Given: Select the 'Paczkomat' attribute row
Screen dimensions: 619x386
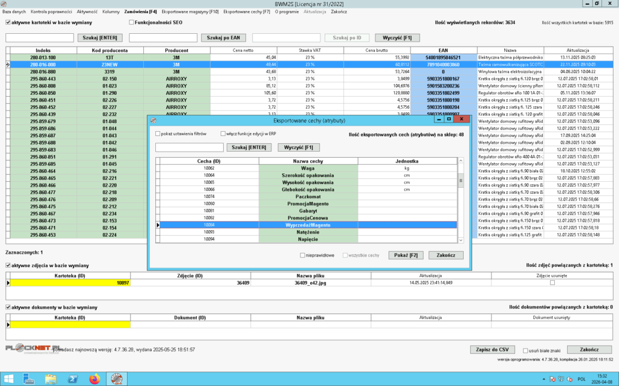Looking at the screenshot, I should [x=308, y=196].
